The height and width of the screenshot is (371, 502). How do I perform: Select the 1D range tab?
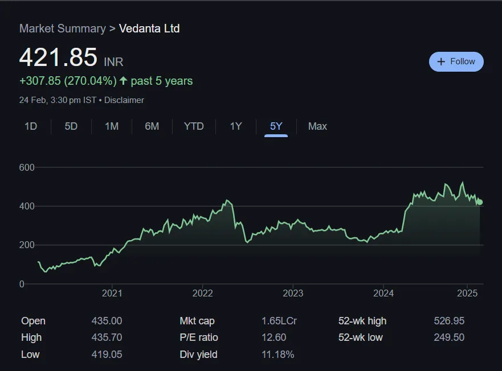point(31,126)
